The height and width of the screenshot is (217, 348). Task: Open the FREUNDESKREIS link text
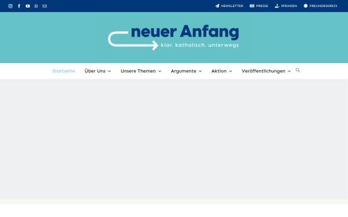coord(323,6)
